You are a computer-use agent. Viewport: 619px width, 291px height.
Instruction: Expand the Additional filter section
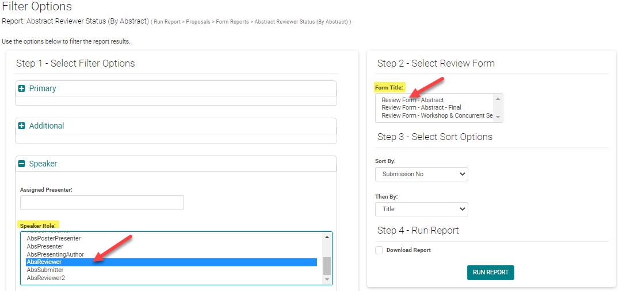(22, 126)
